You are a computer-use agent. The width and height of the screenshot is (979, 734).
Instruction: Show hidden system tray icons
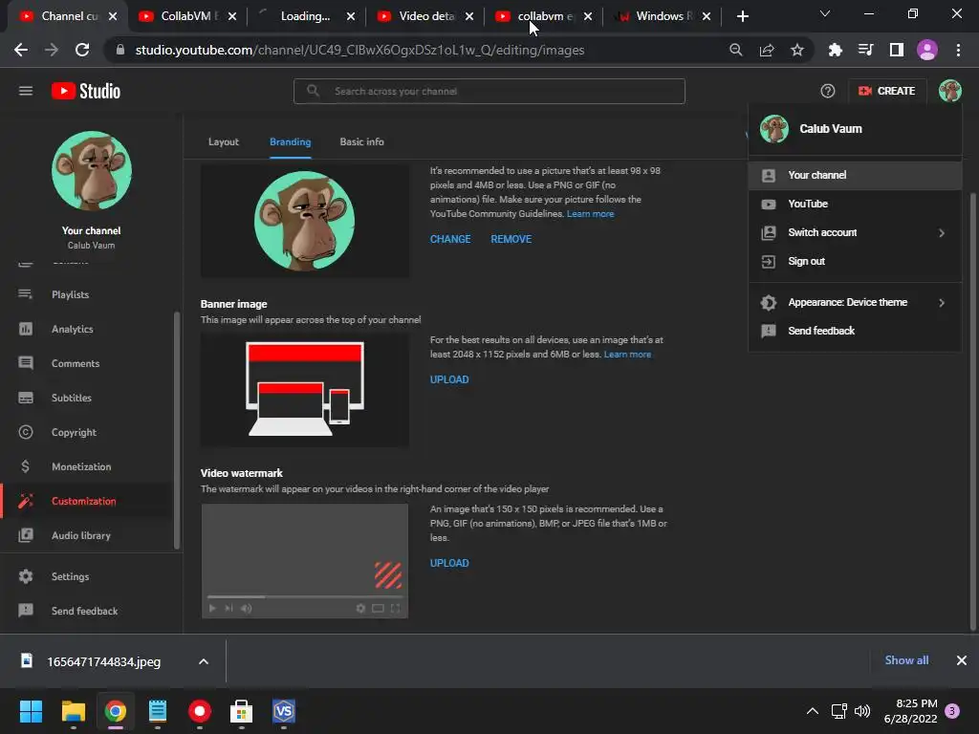tap(813, 711)
